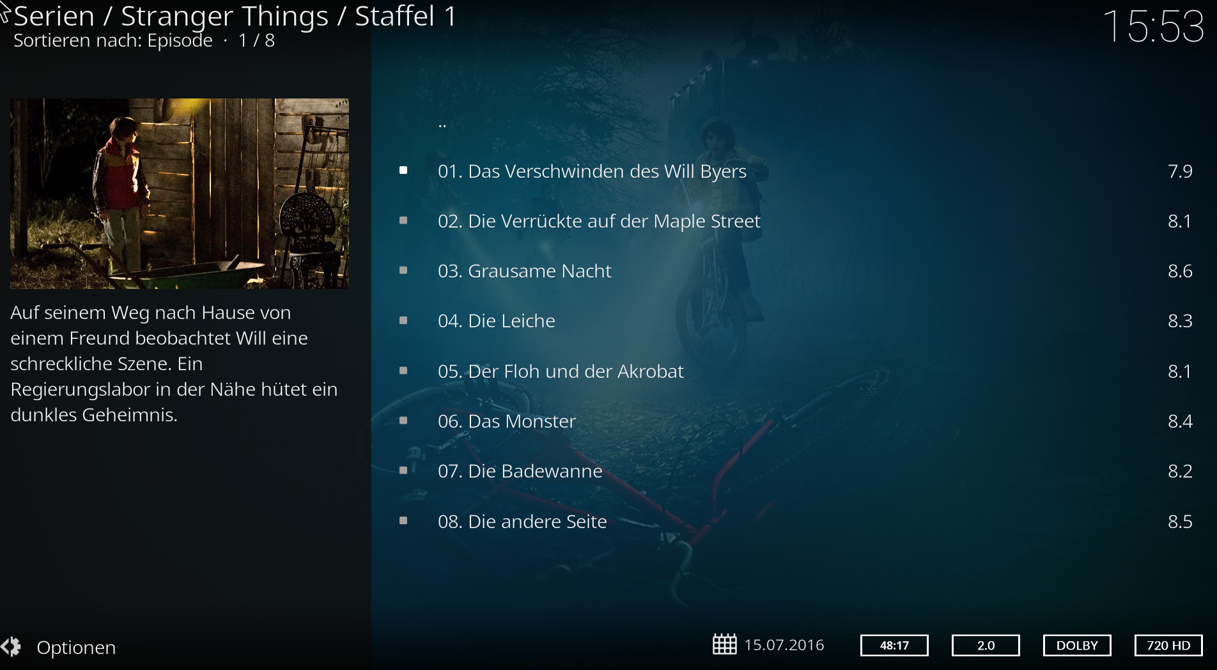Click the 2.0 audio channels badge

click(986, 645)
